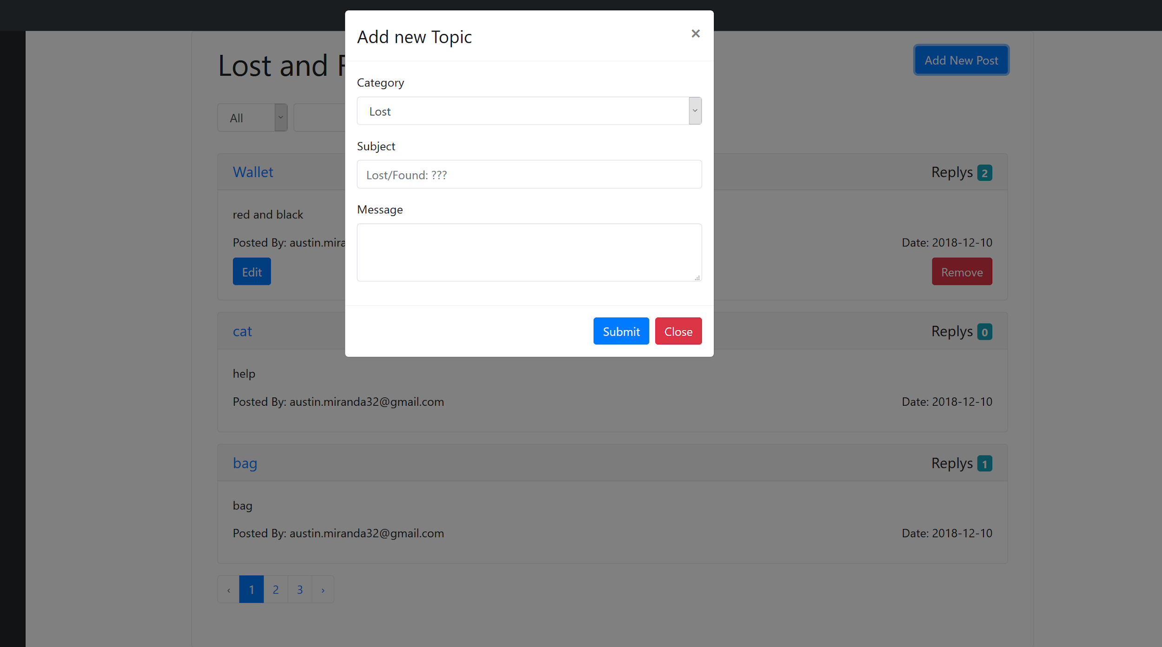Click into the Message text area

(529, 252)
